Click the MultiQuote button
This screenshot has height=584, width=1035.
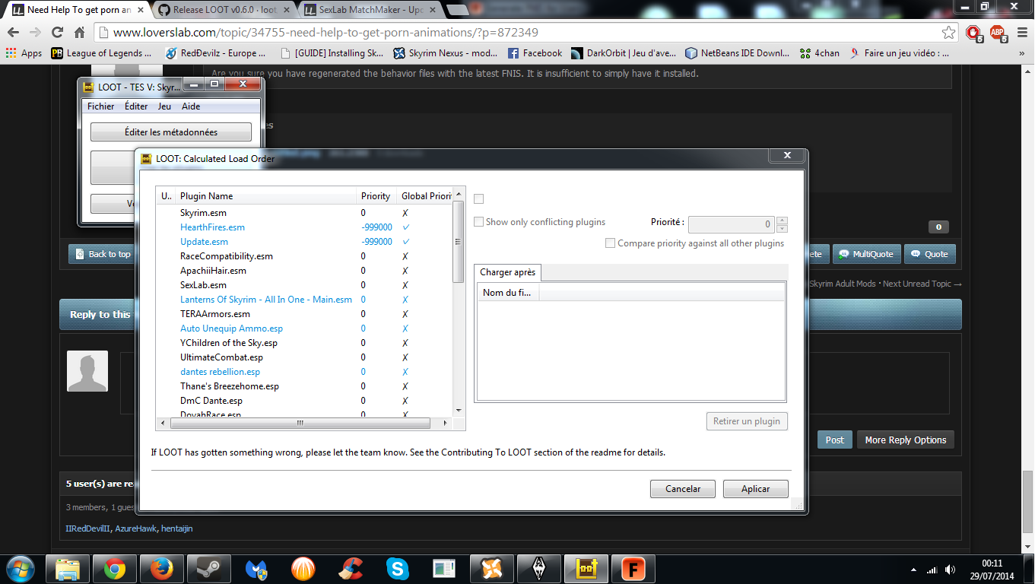click(x=867, y=254)
